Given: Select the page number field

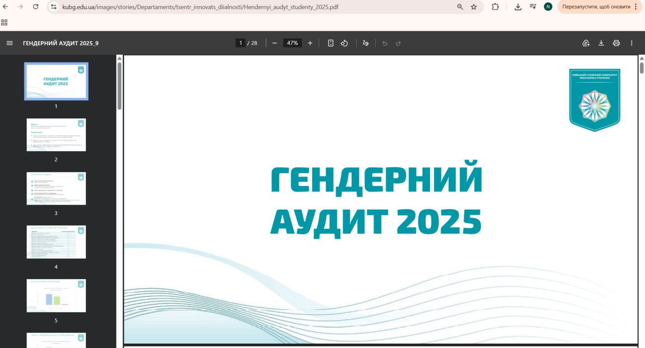Looking at the screenshot, I should tap(241, 43).
